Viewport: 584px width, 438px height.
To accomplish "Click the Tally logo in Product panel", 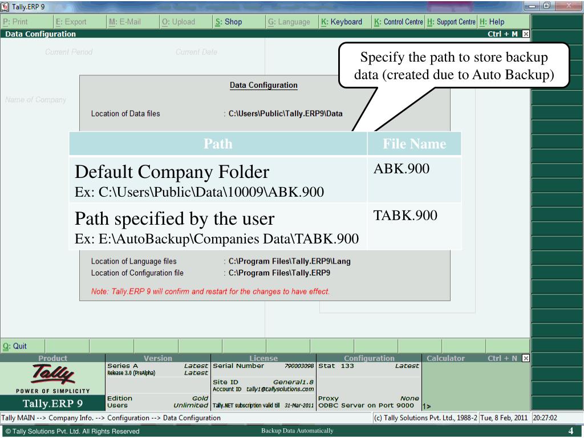I will point(52,374).
